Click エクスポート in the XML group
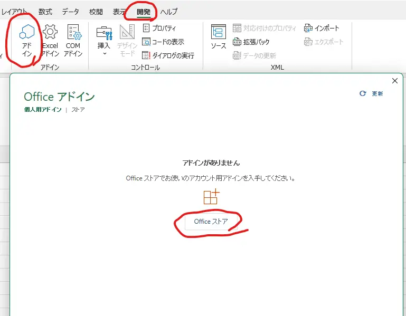The image size is (406, 316). tap(324, 42)
